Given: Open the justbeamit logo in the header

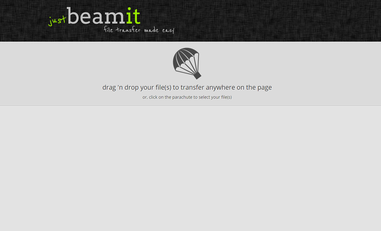Looking at the screenshot, I should (111, 20).
